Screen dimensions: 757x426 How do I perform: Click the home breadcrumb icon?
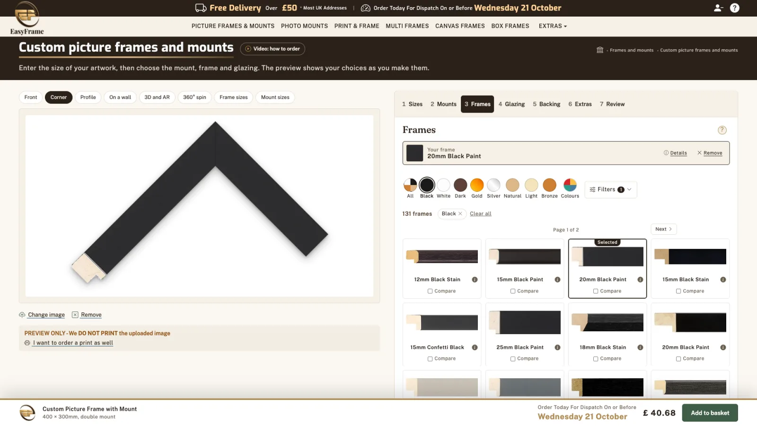[600, 50]
